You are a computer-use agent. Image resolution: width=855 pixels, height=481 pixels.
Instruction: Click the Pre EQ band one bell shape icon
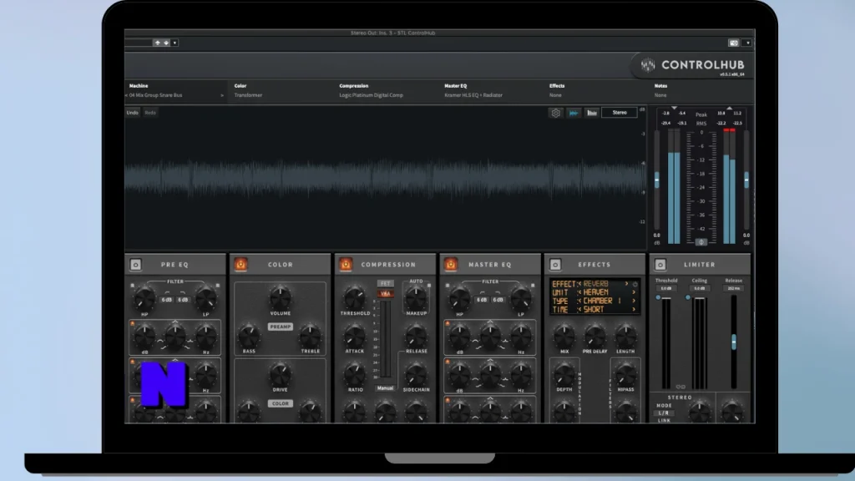coord(175,323)
